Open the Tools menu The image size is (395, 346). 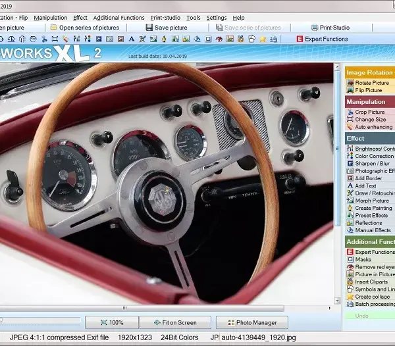(x=193, y=18)
